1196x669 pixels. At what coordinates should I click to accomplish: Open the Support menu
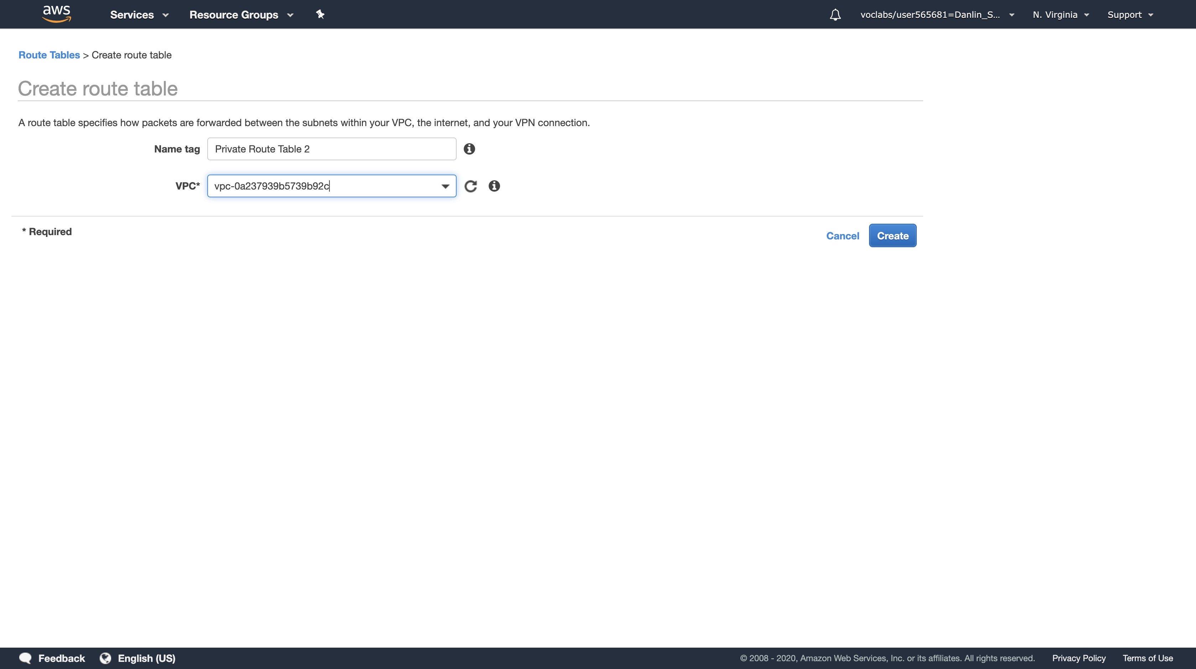[1130, 15]
